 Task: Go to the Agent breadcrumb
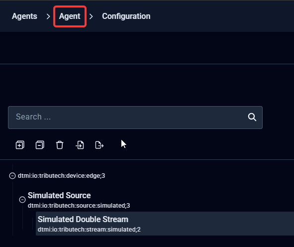70,16
